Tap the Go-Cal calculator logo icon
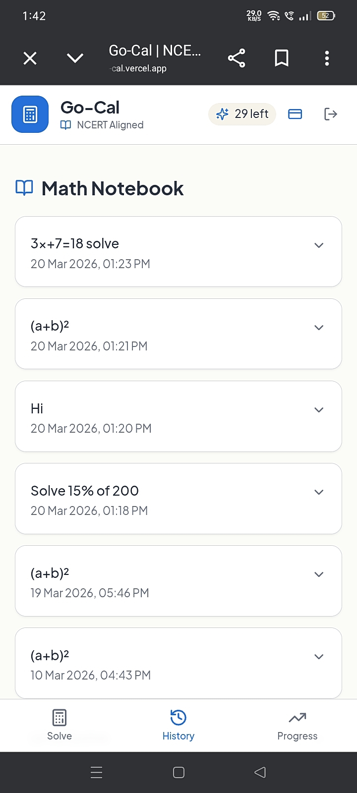This screenshot has height=793, width=357. (x=30, y=114)
